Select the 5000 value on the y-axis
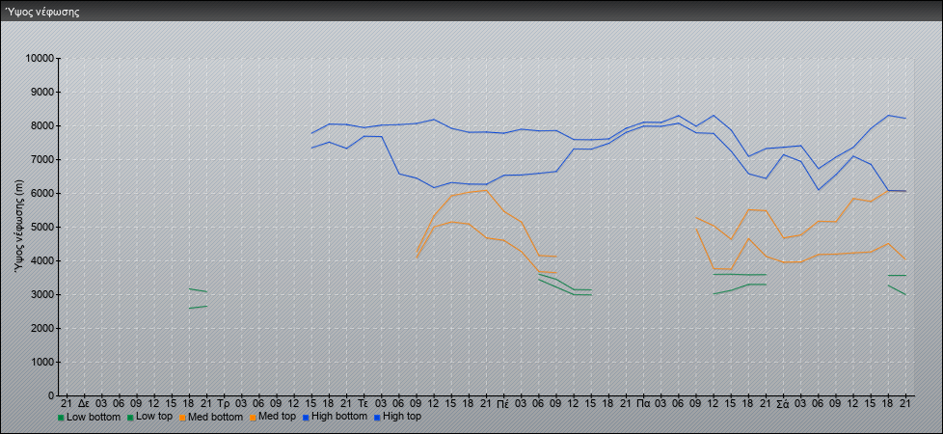Viewport: 943px width, 434px height. coord(42,227)
